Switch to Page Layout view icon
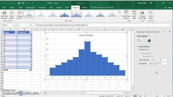 pos(140,96)
